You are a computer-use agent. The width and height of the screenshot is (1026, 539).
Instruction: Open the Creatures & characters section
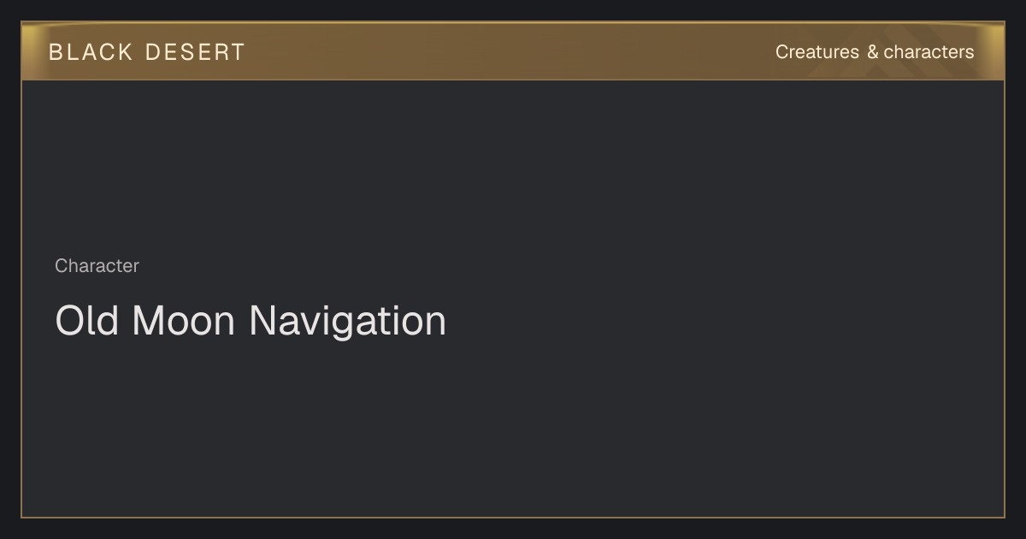pos(874,52)
